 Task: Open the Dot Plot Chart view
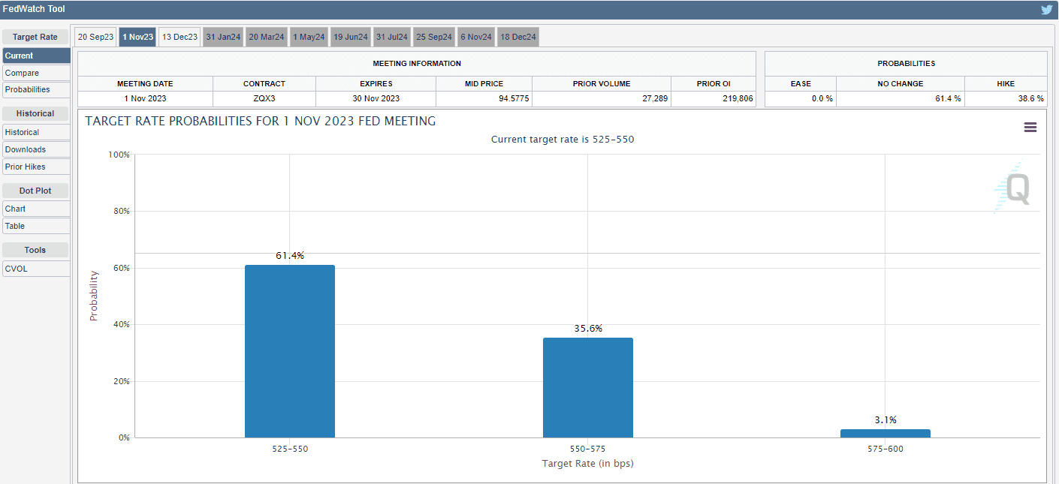[36, 209]
